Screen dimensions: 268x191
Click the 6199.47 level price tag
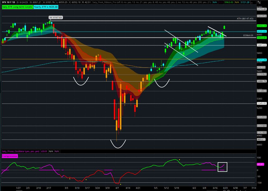coord(262,16)
